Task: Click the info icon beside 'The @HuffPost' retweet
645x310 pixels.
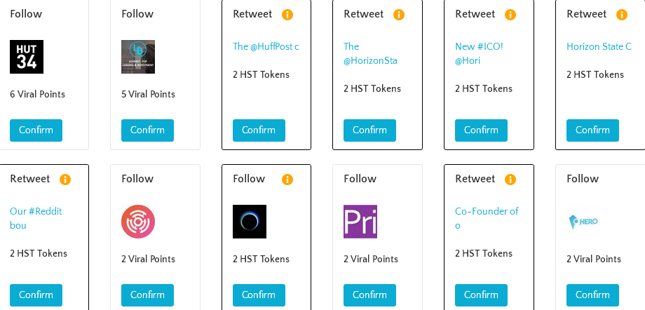Action: pyautogui.click(x=287, y=15)
